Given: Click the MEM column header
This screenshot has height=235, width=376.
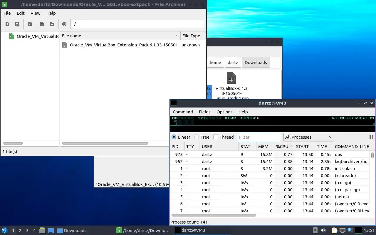Looking at the screenshot, I should coord(265,146).
